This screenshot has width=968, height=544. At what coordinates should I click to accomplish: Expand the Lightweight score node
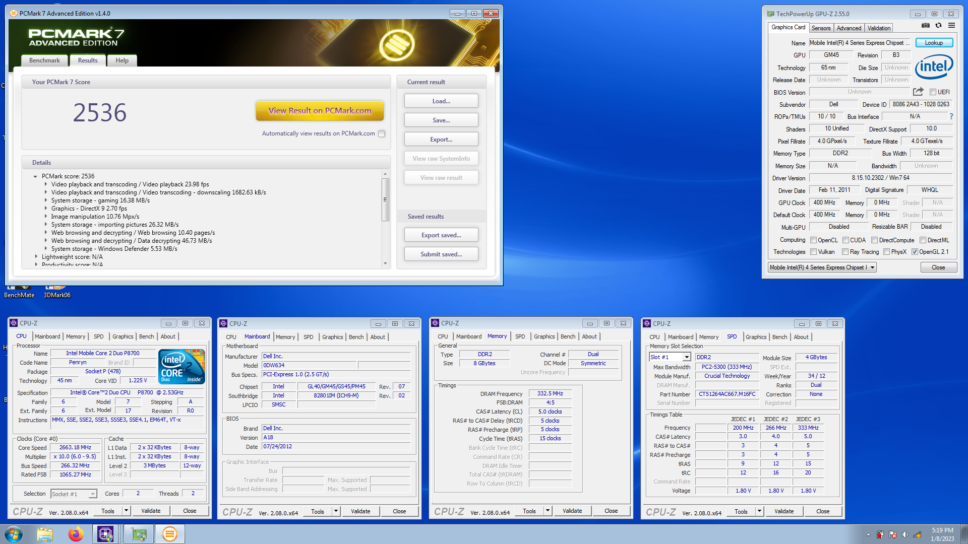click(36, 257)
